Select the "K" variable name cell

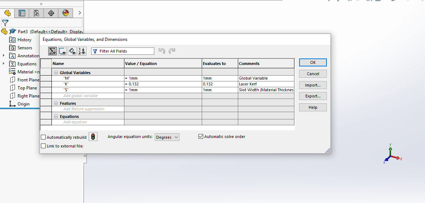click(x=88, y=84)
